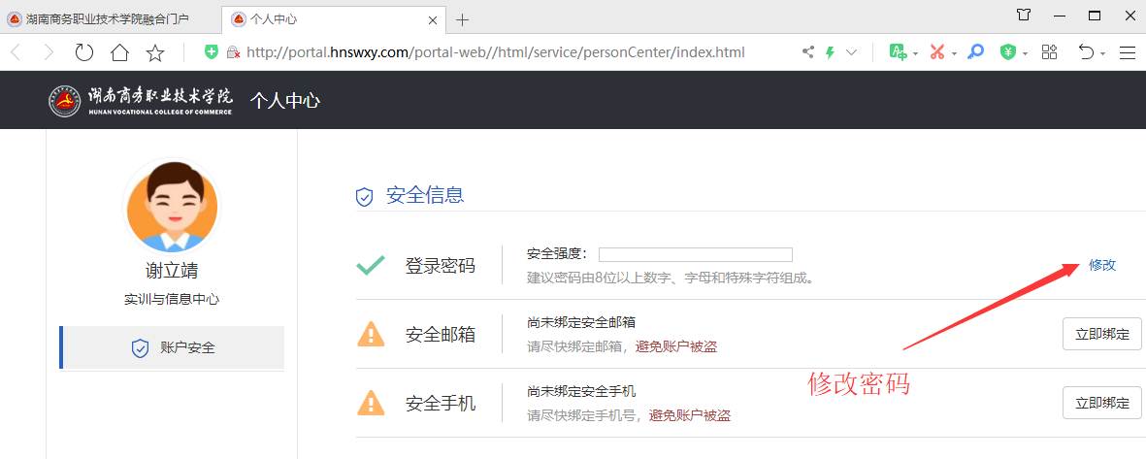Screen dimensions: 1146x459
Task: Expand the dropdown next to the scissors icon
Action: click(954, 53)
